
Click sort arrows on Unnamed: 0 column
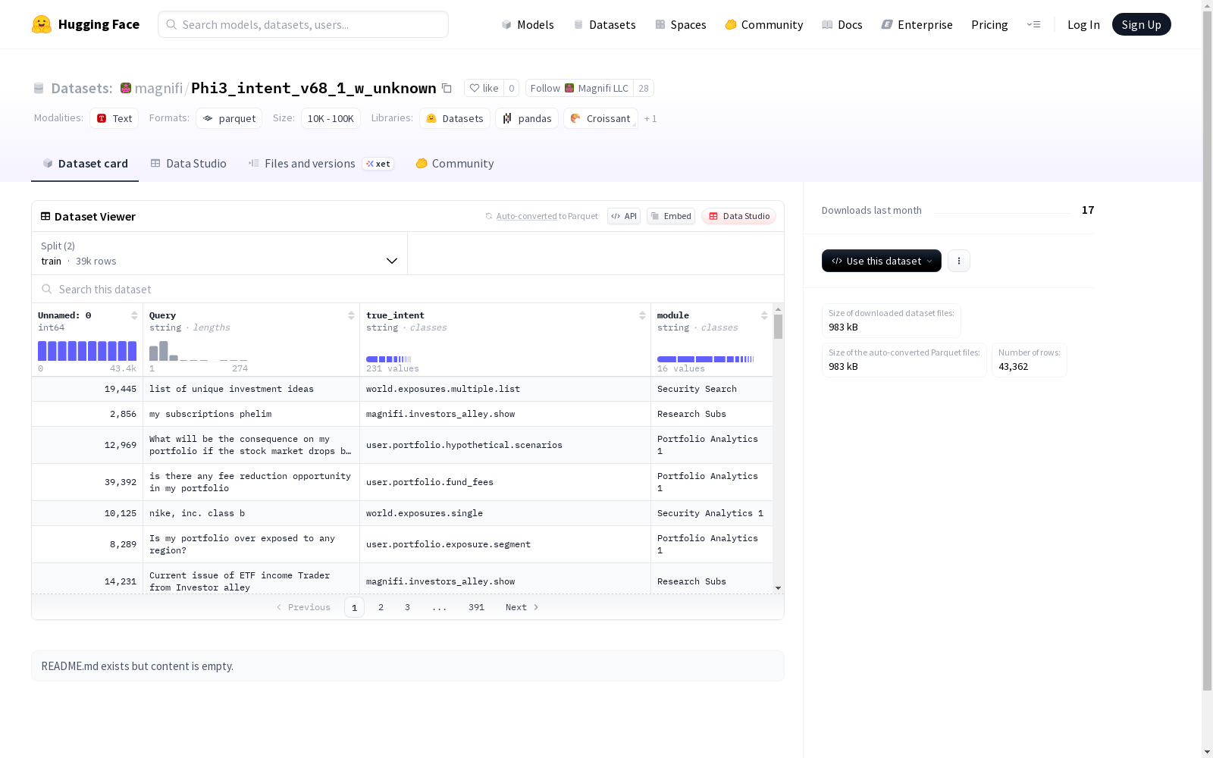pos(134,315)
